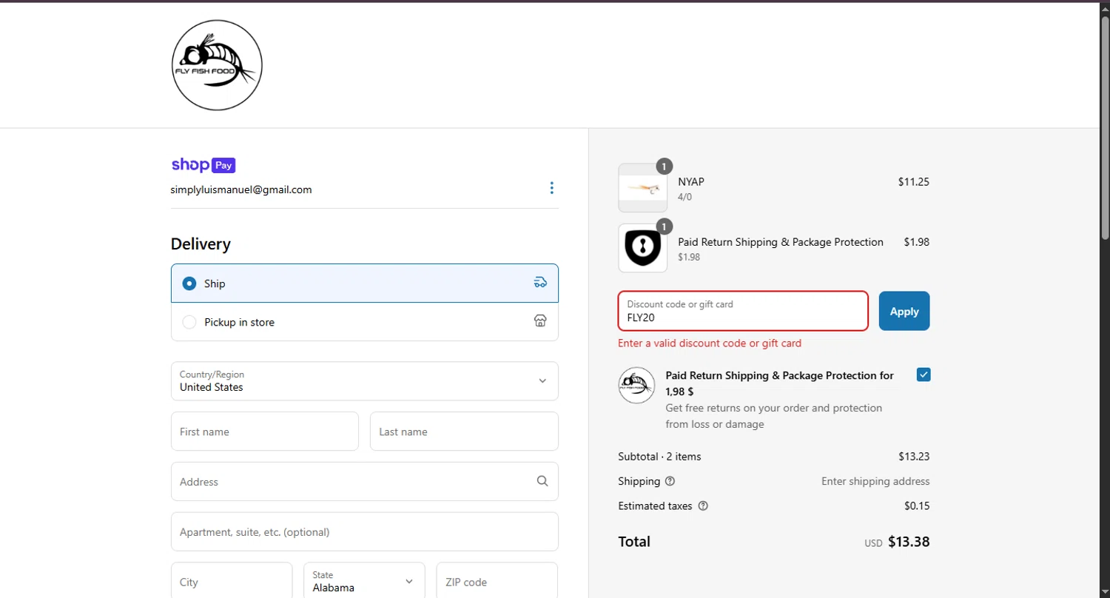Click into the ZIP code field
This screenshot has width=1110, height=598.
pyautogui.click(x=497, y=582)
